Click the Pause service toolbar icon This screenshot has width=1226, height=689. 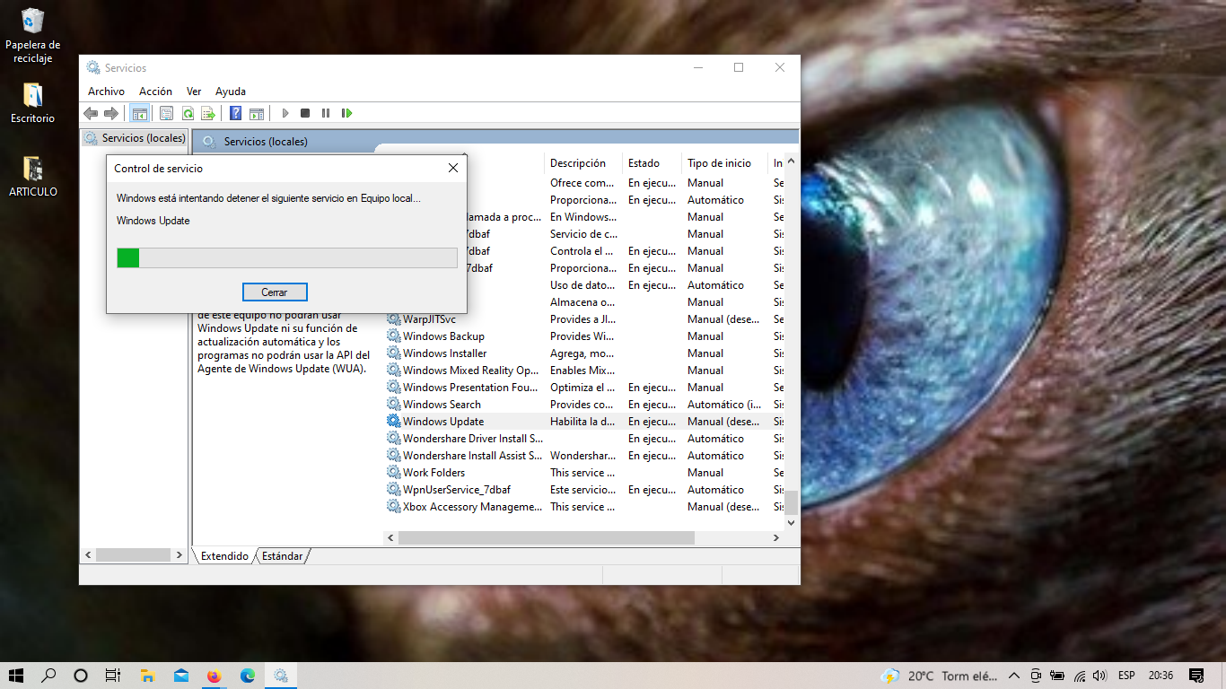(x=325, y=113)
